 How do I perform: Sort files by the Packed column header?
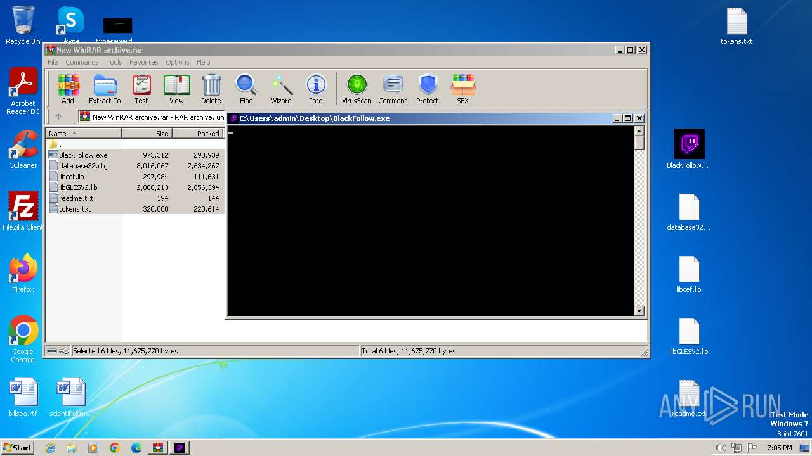click(198, 134)
